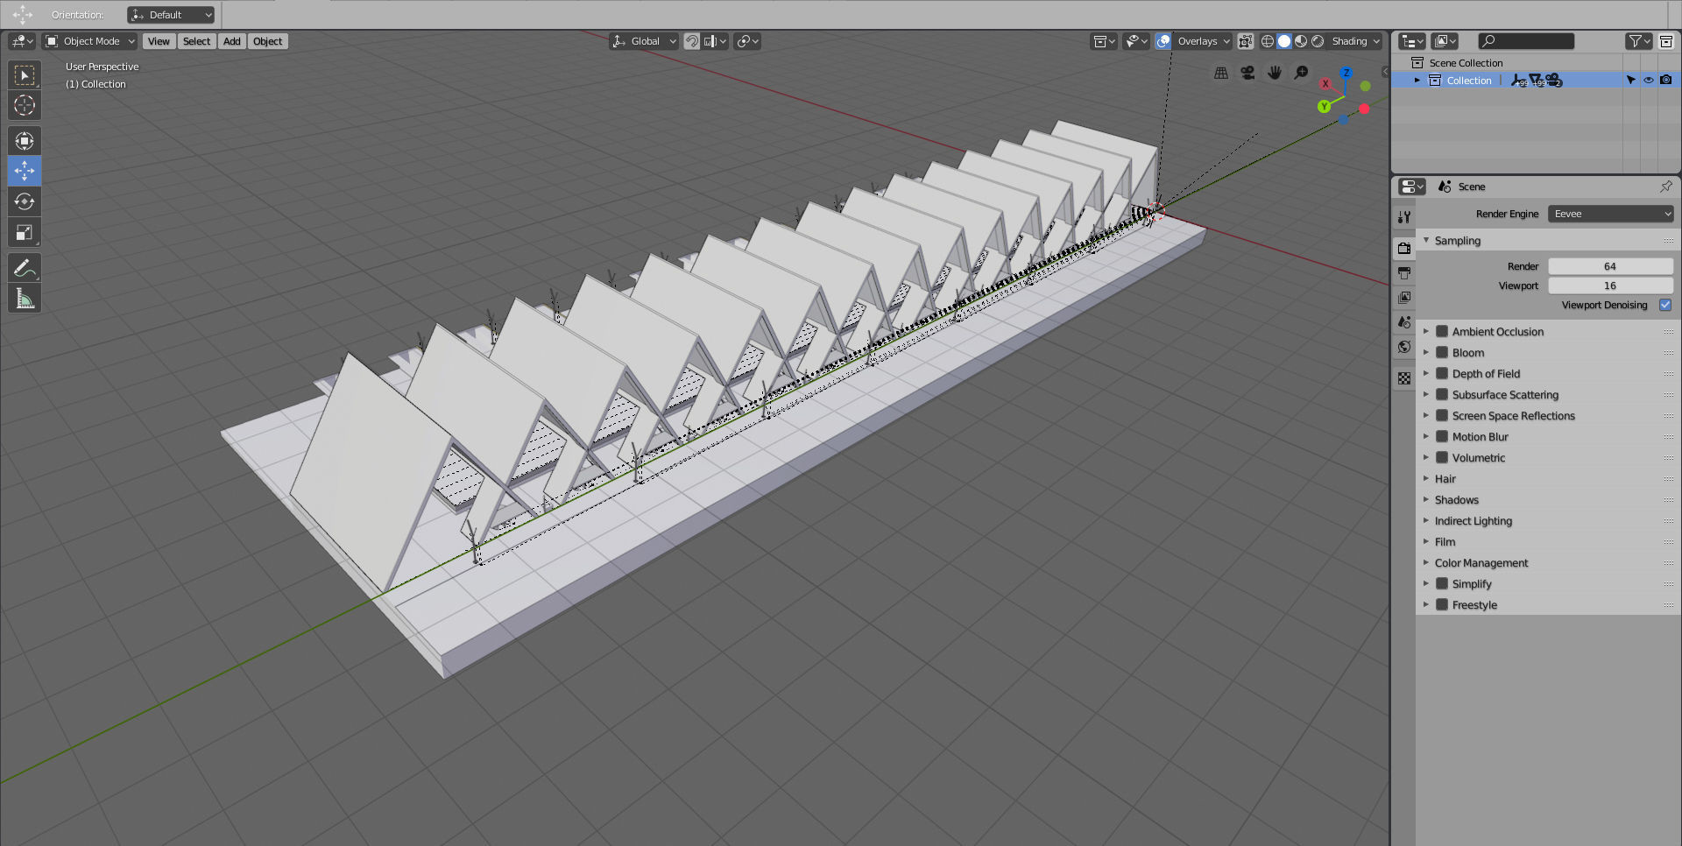
Task: Select the Select Box tool
Action: click(25, 75)
